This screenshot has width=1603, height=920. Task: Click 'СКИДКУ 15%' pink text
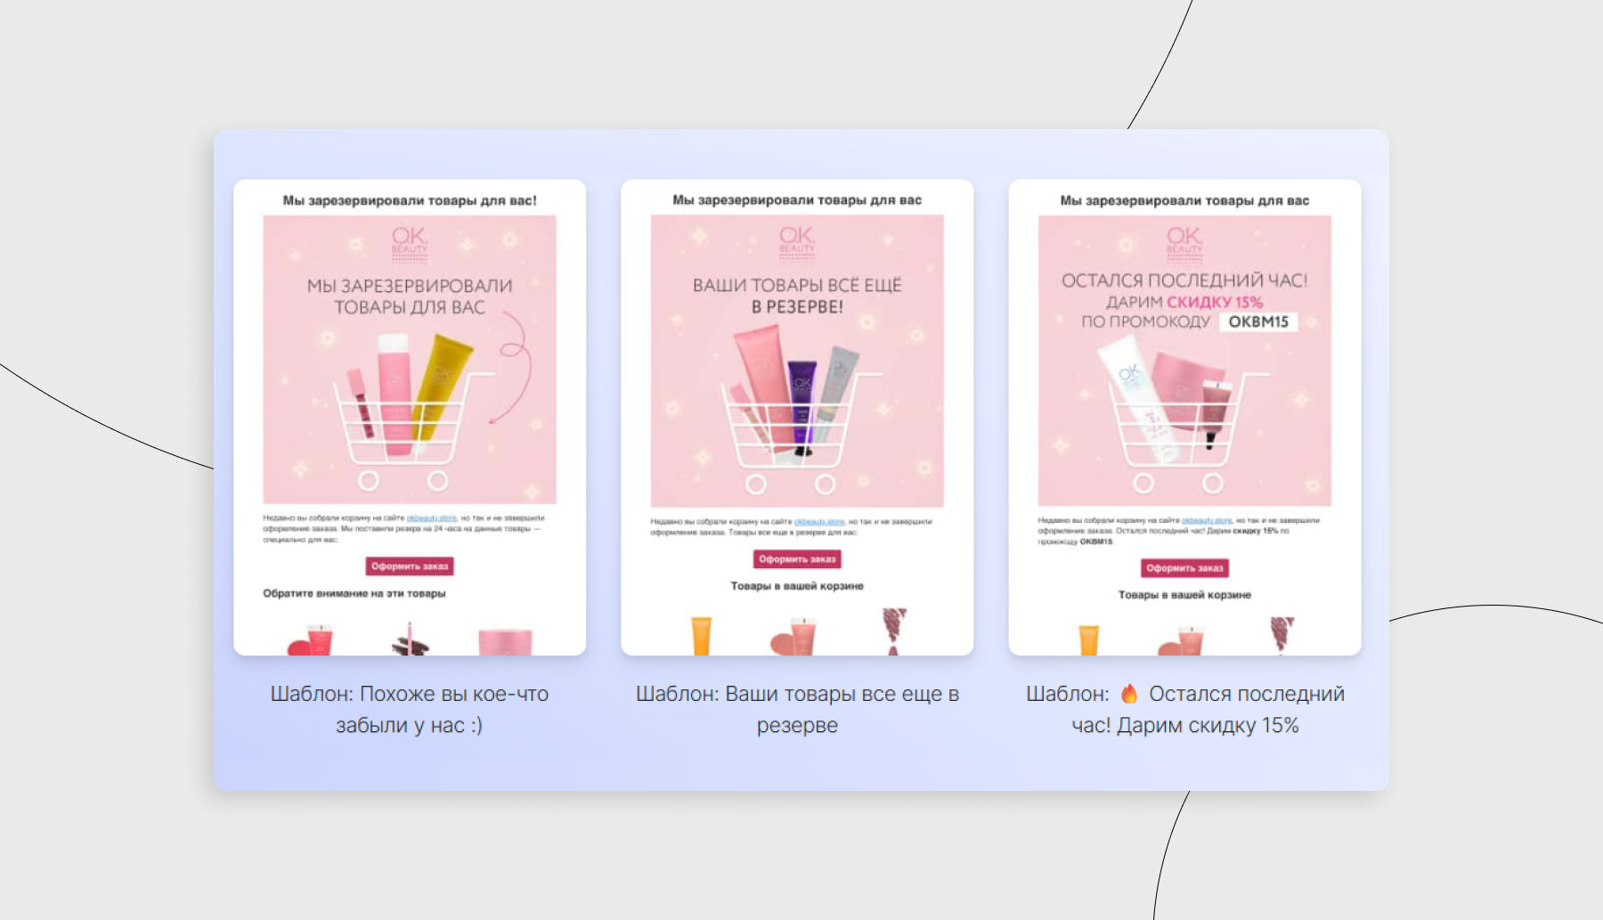[x=1215, y=302]
